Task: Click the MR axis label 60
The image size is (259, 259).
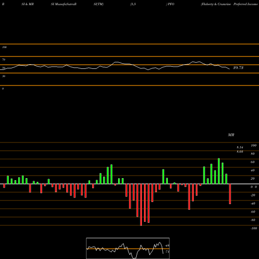Action: click(253, 162)
